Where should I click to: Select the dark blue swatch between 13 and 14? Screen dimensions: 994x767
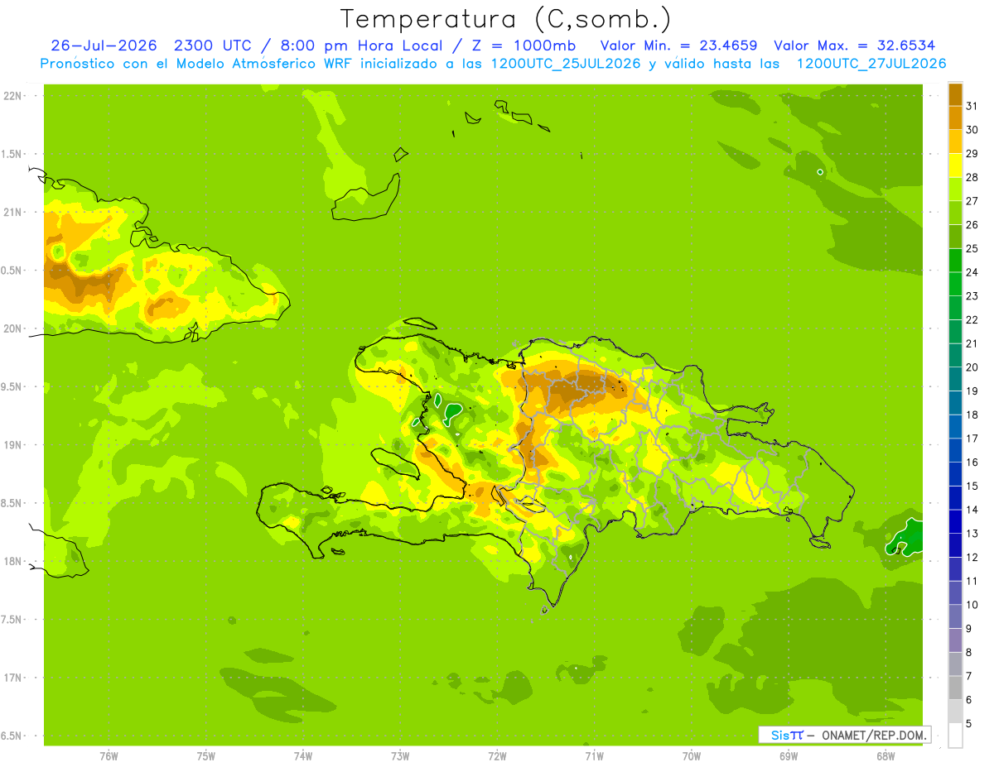coord(955,521)
